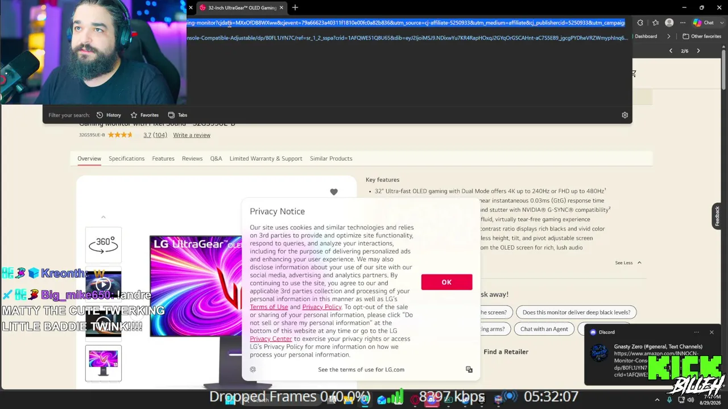728x409 pixels.
Task: Close the Discord notification
Action: click(712, 332)
